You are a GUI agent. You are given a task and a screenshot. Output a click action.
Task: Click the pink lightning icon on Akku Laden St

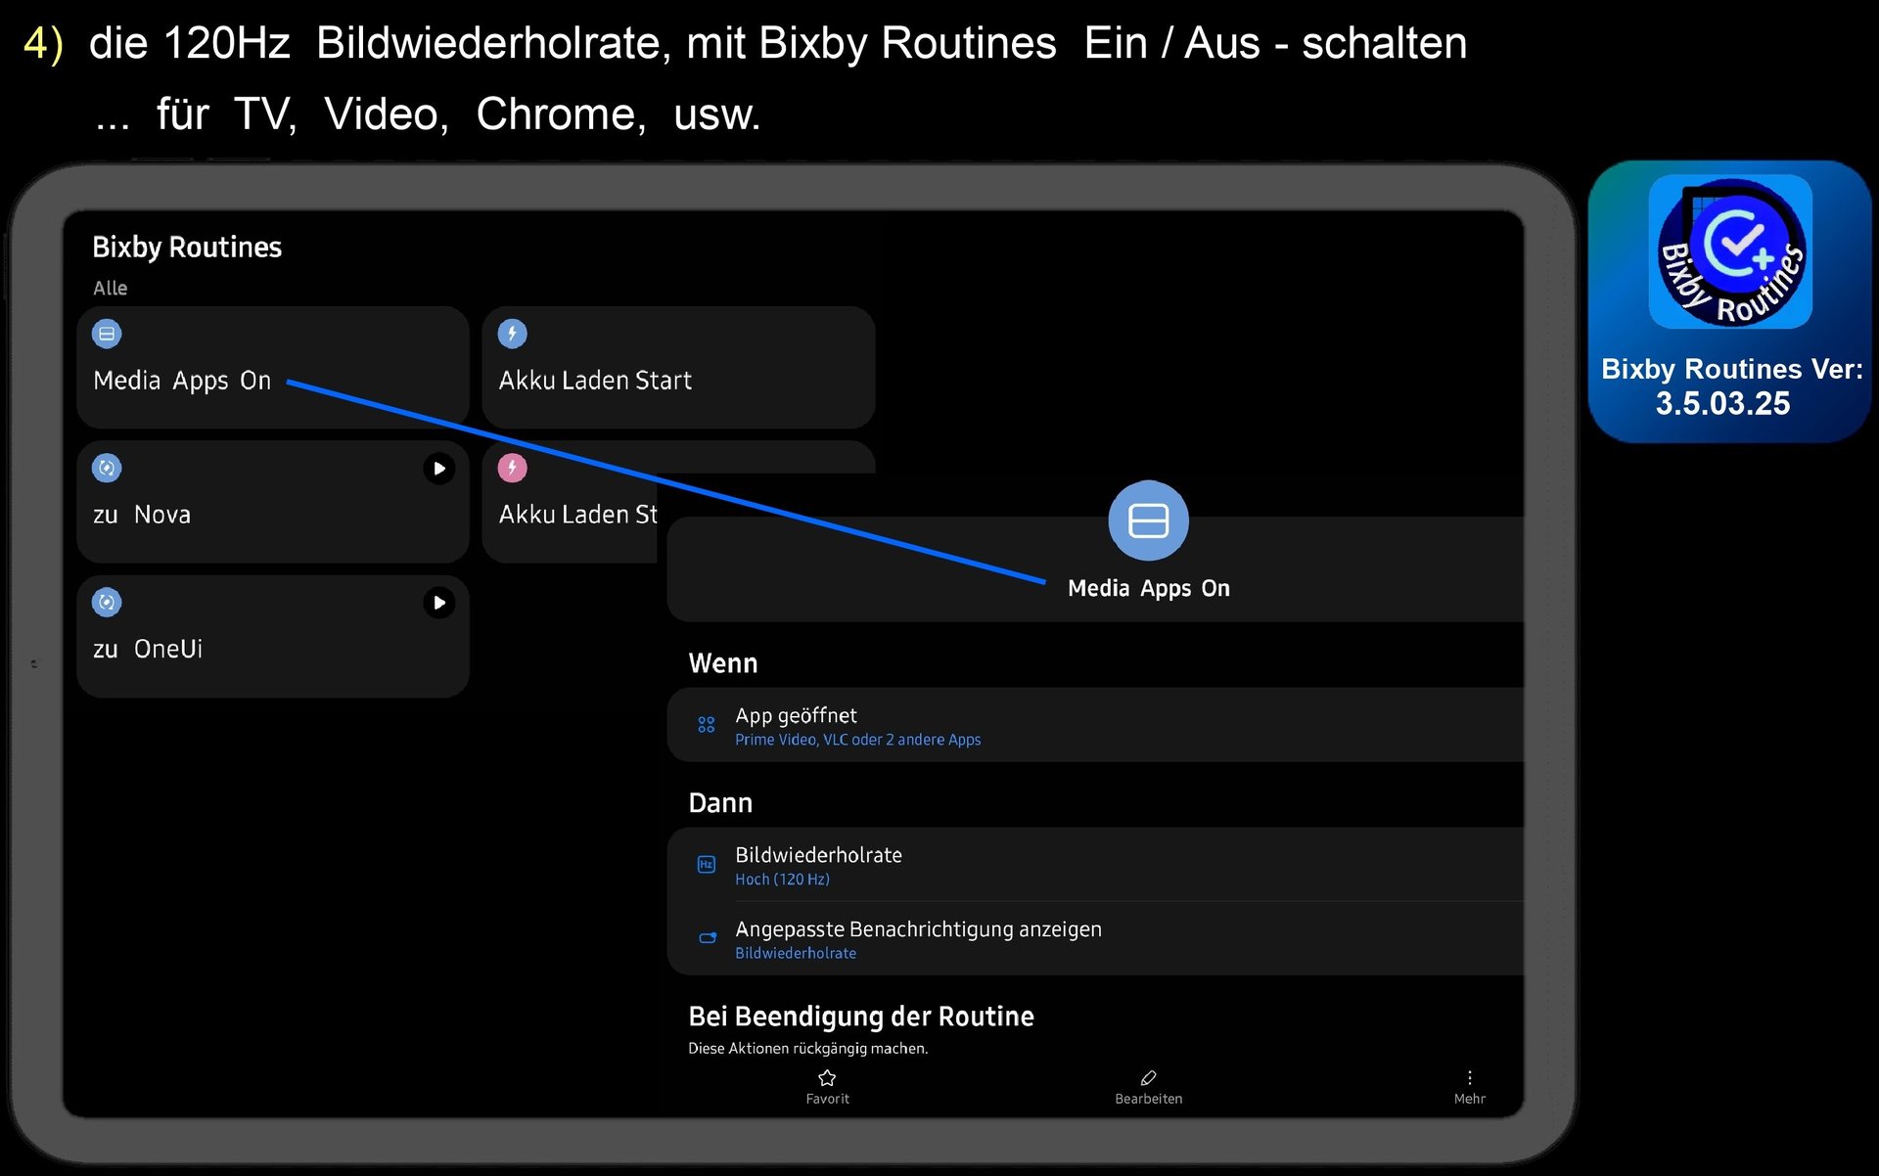[x=512, y=468]
